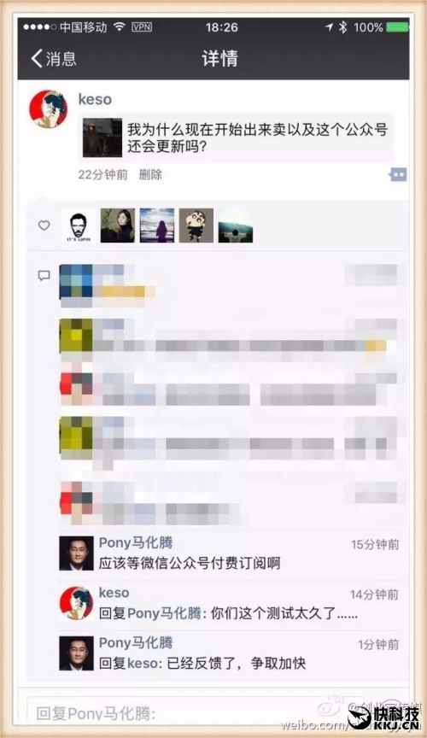Open the bearded face liker avatar

(79, 225)
